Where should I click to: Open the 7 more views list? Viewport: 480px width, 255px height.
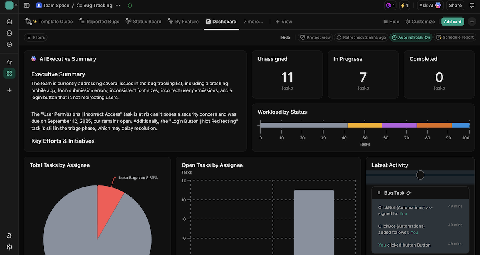(x=253, y=21)
